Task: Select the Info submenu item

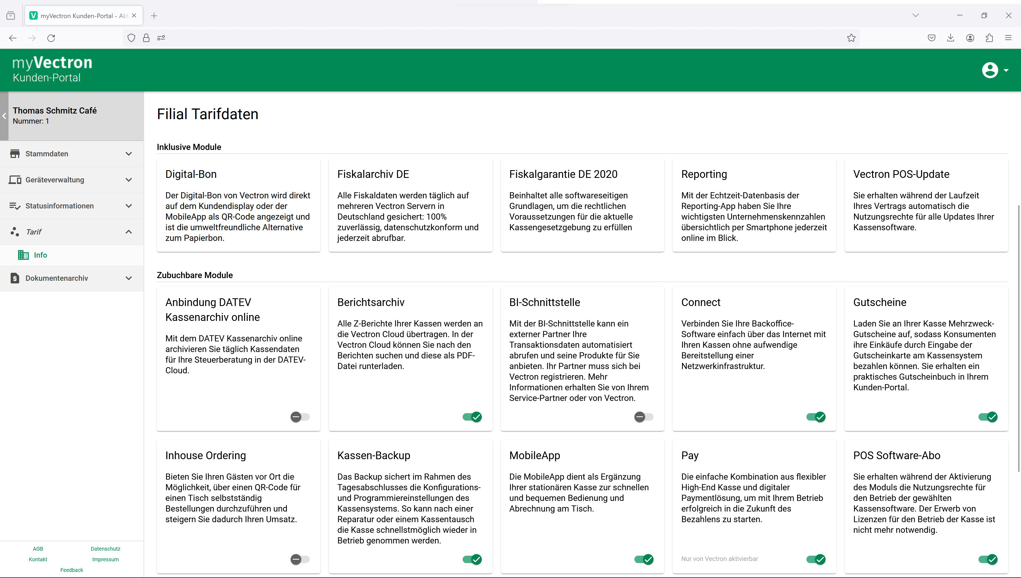Action: 40,255
